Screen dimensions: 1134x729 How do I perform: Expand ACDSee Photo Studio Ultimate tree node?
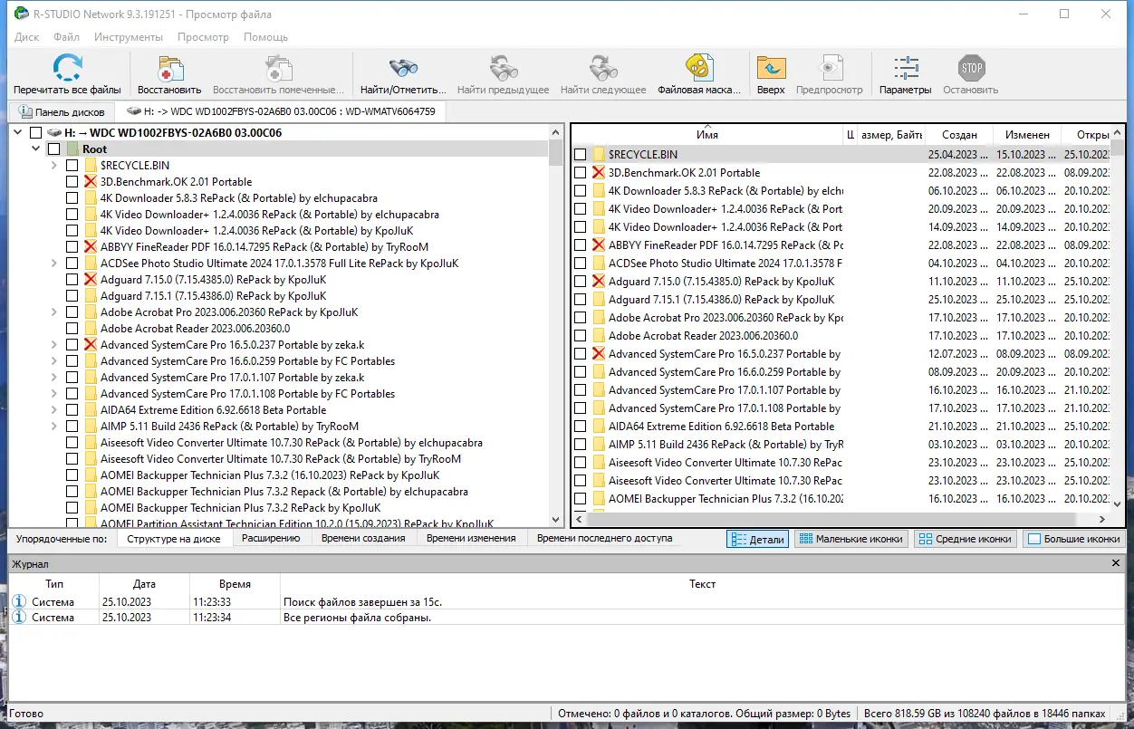[54, 264]
